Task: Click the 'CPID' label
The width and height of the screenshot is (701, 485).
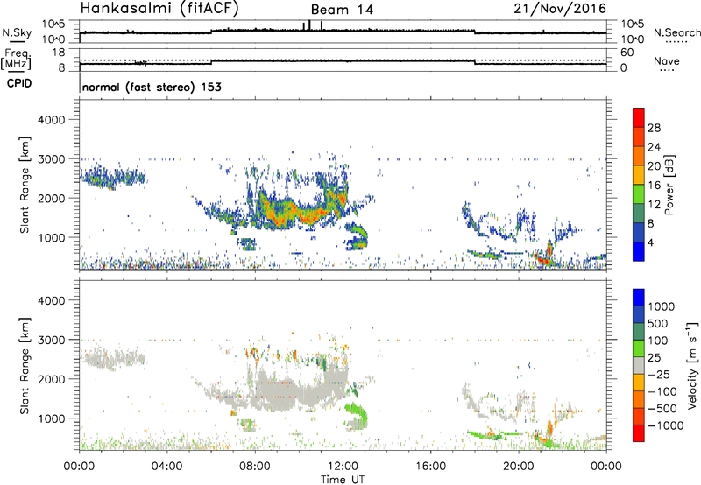Action: (19, 83)
